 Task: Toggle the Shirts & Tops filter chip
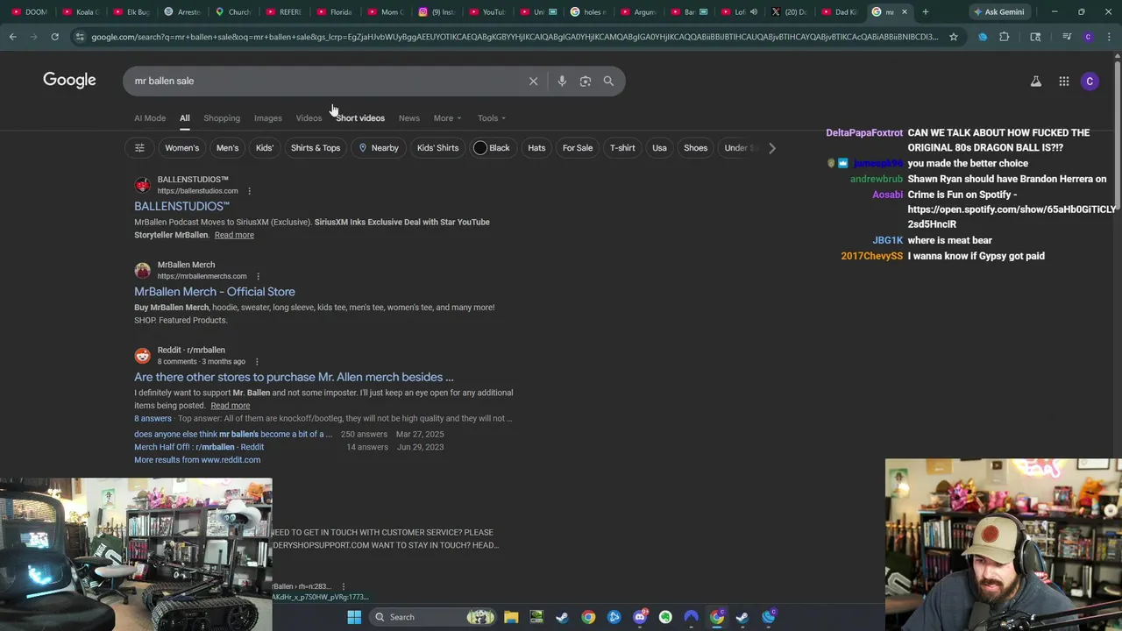pyautogui.click(x=316, y=148)
